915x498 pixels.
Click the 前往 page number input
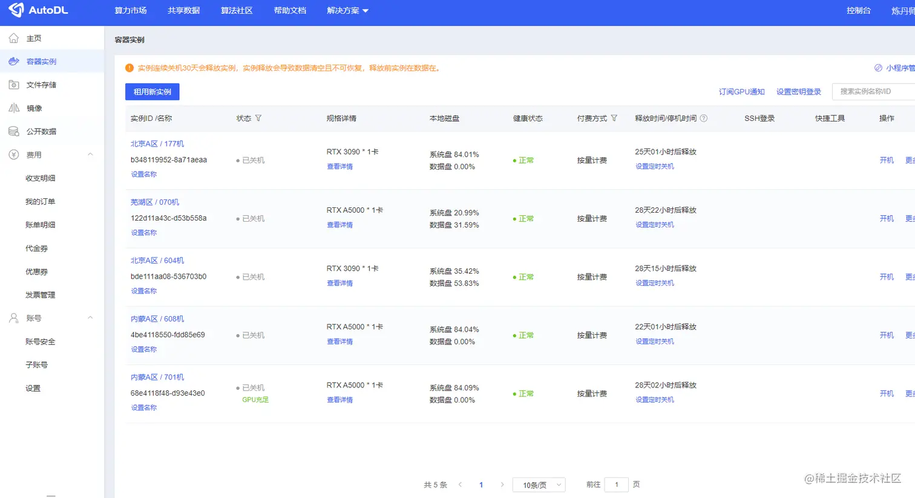pyautogui.click(x=617, y=485)
